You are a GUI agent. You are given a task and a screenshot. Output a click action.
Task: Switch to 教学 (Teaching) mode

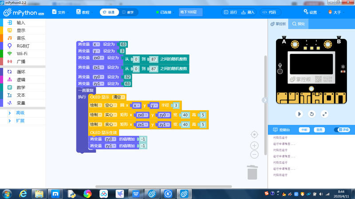(127, 12)
